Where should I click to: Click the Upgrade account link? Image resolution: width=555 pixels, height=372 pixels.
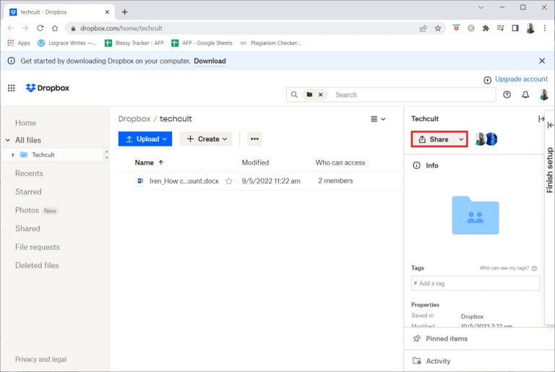516,79
